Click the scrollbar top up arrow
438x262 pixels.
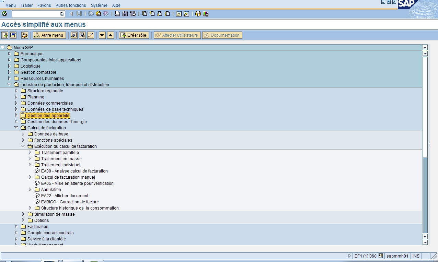(425, 48)
